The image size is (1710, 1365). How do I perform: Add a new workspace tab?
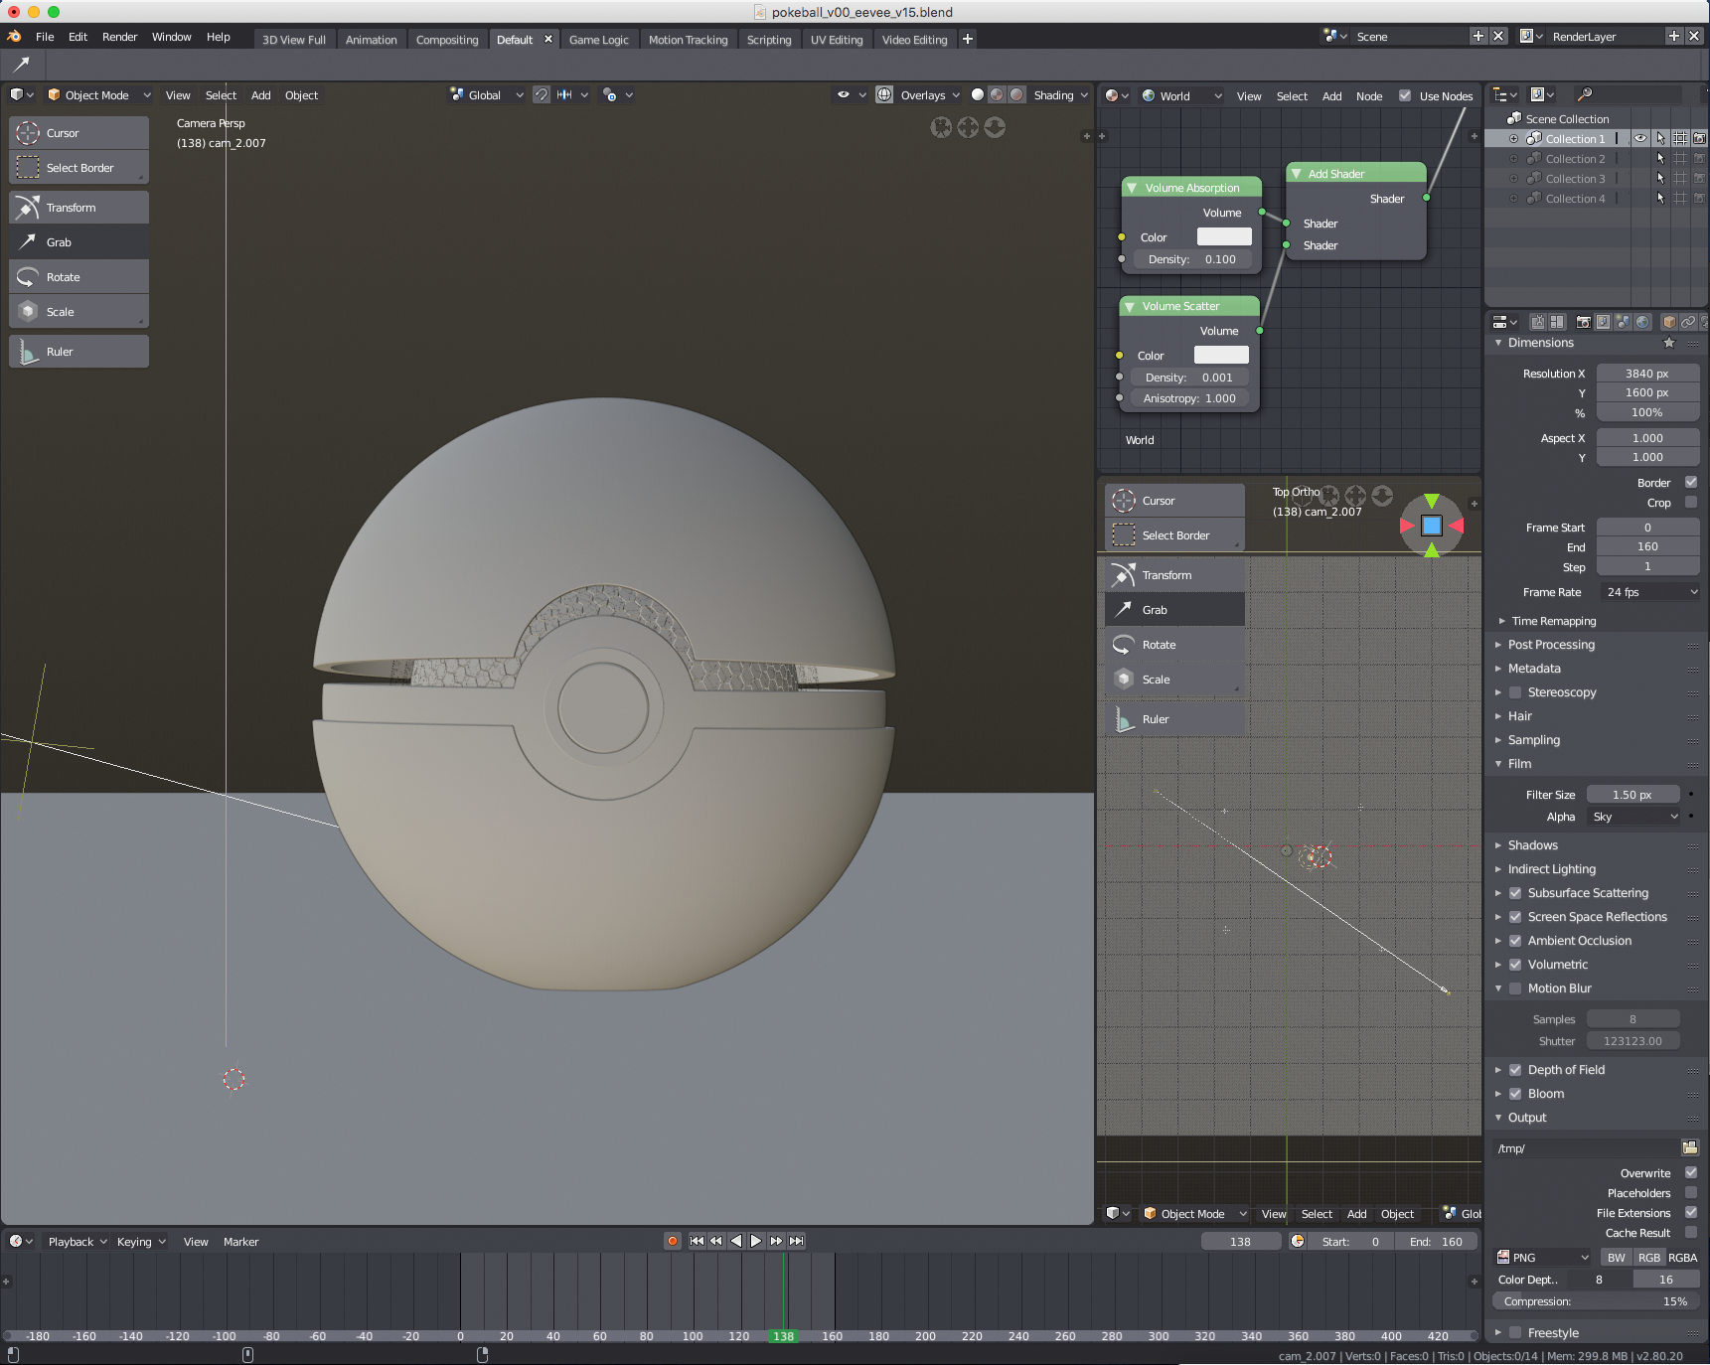click(x=967, y=39)
